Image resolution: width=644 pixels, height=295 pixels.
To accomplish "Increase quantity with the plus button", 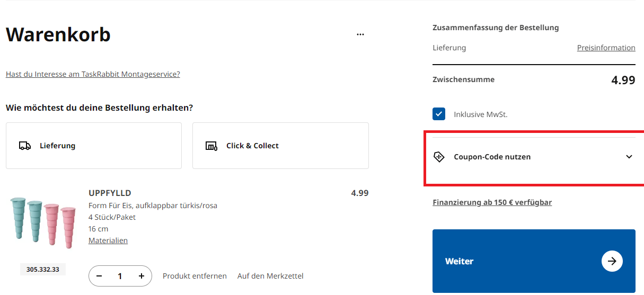I will pos(142,276).
